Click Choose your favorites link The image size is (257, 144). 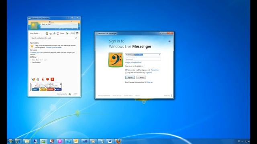(54, 48)
